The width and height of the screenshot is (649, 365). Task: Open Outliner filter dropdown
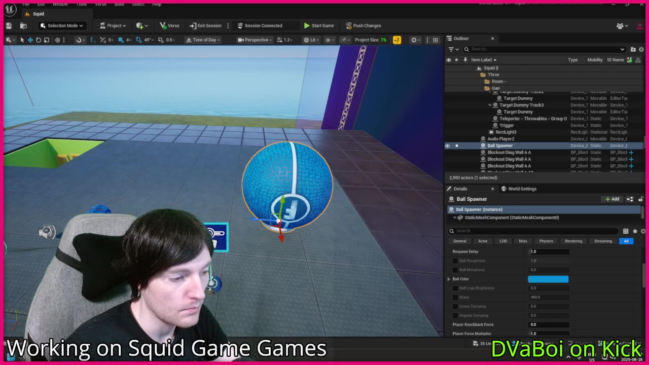point(453,49)
